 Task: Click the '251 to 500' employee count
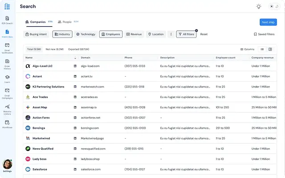pyautogui.click(x=223, y=128)
